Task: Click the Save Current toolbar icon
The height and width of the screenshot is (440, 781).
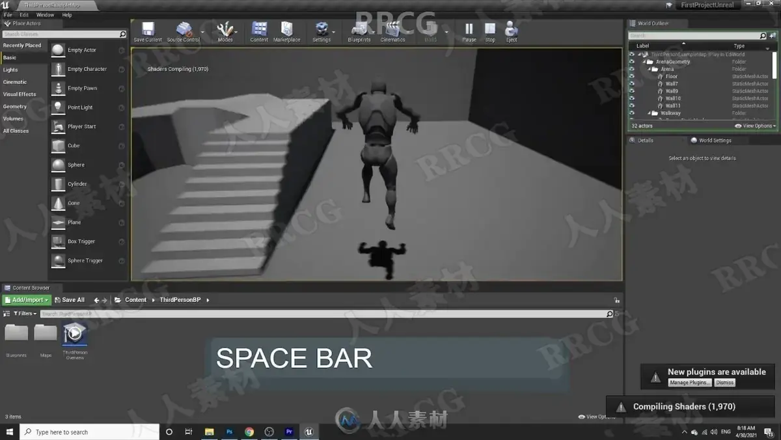Action: pos(148,29)
